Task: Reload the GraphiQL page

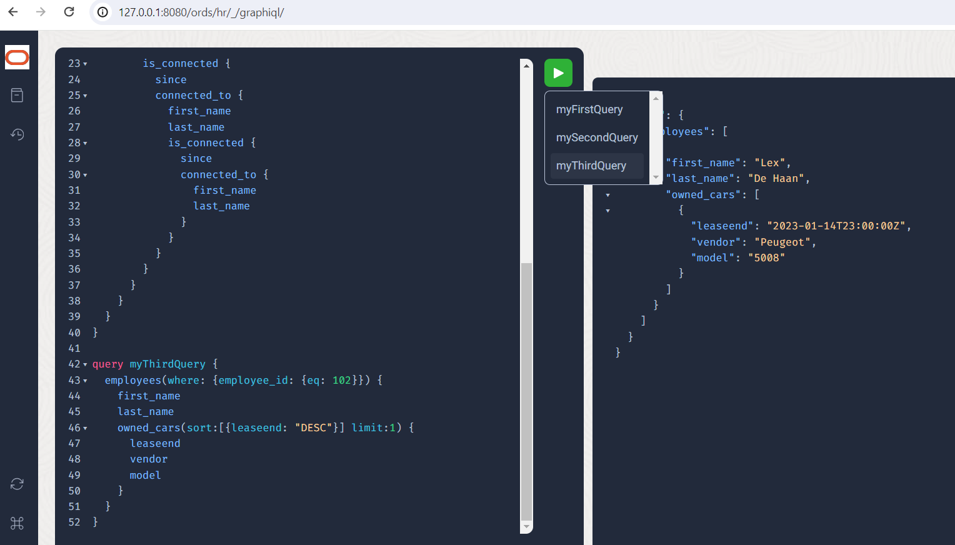Action: tap(69, 12)
